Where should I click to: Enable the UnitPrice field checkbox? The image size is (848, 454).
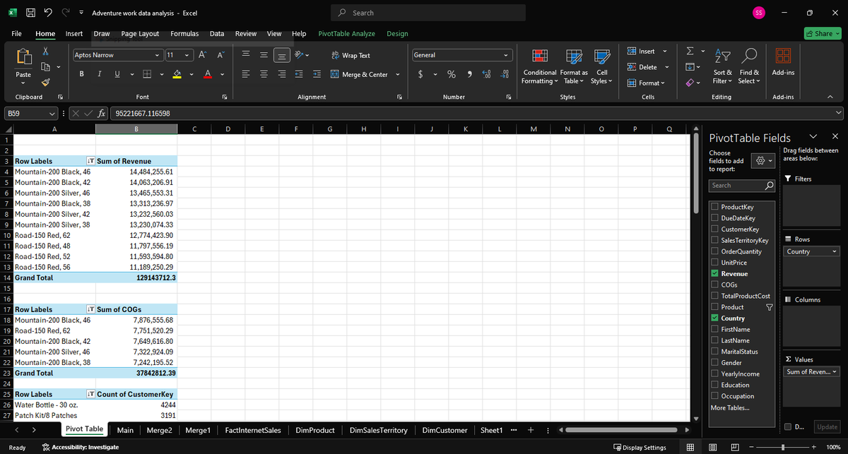(x=714, y=262)
